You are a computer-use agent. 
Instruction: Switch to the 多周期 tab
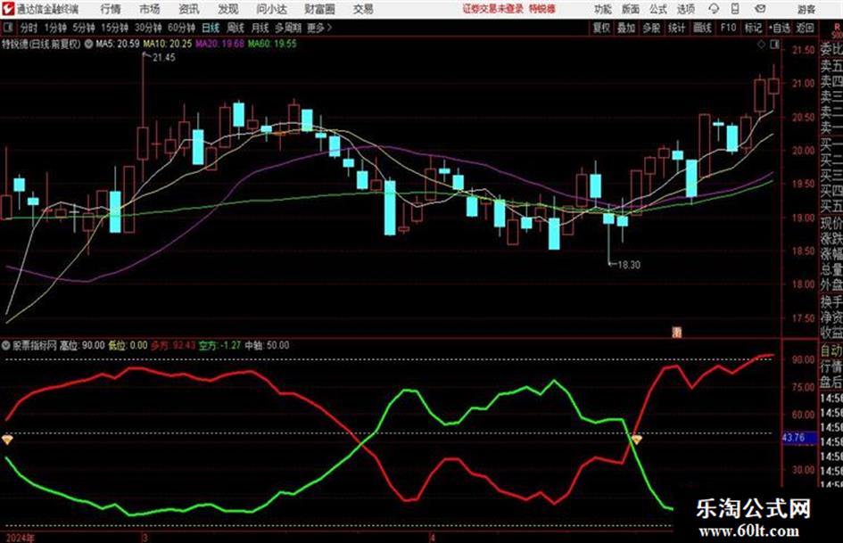coord(288,28)
